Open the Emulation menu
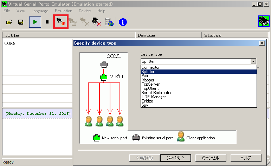 click(63, 11)
